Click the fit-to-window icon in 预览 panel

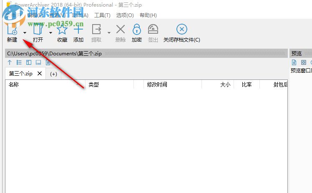point(303,62)
